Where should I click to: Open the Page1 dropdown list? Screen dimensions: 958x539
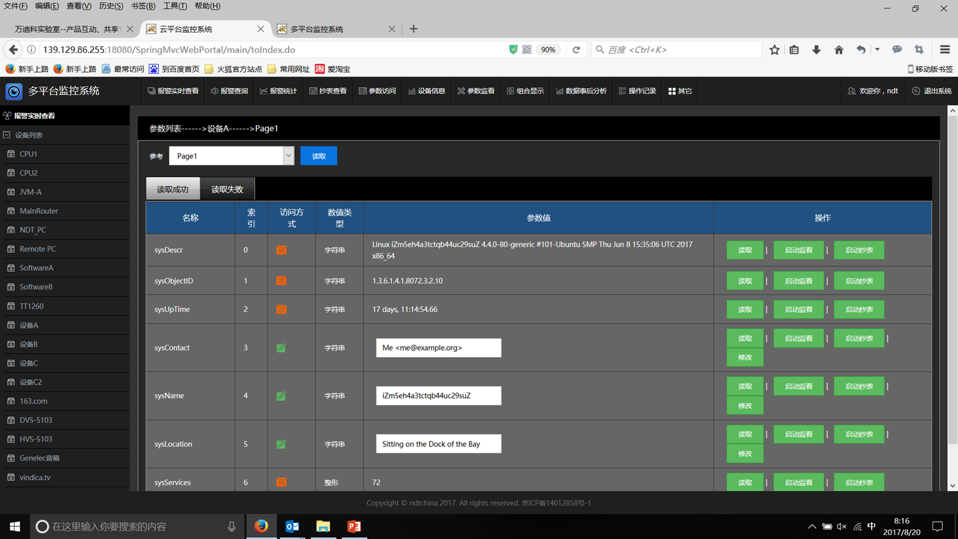coord(288,156)
